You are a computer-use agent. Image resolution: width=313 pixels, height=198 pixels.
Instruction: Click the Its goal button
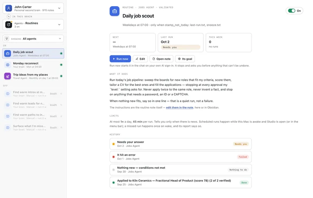click(185, 59)
